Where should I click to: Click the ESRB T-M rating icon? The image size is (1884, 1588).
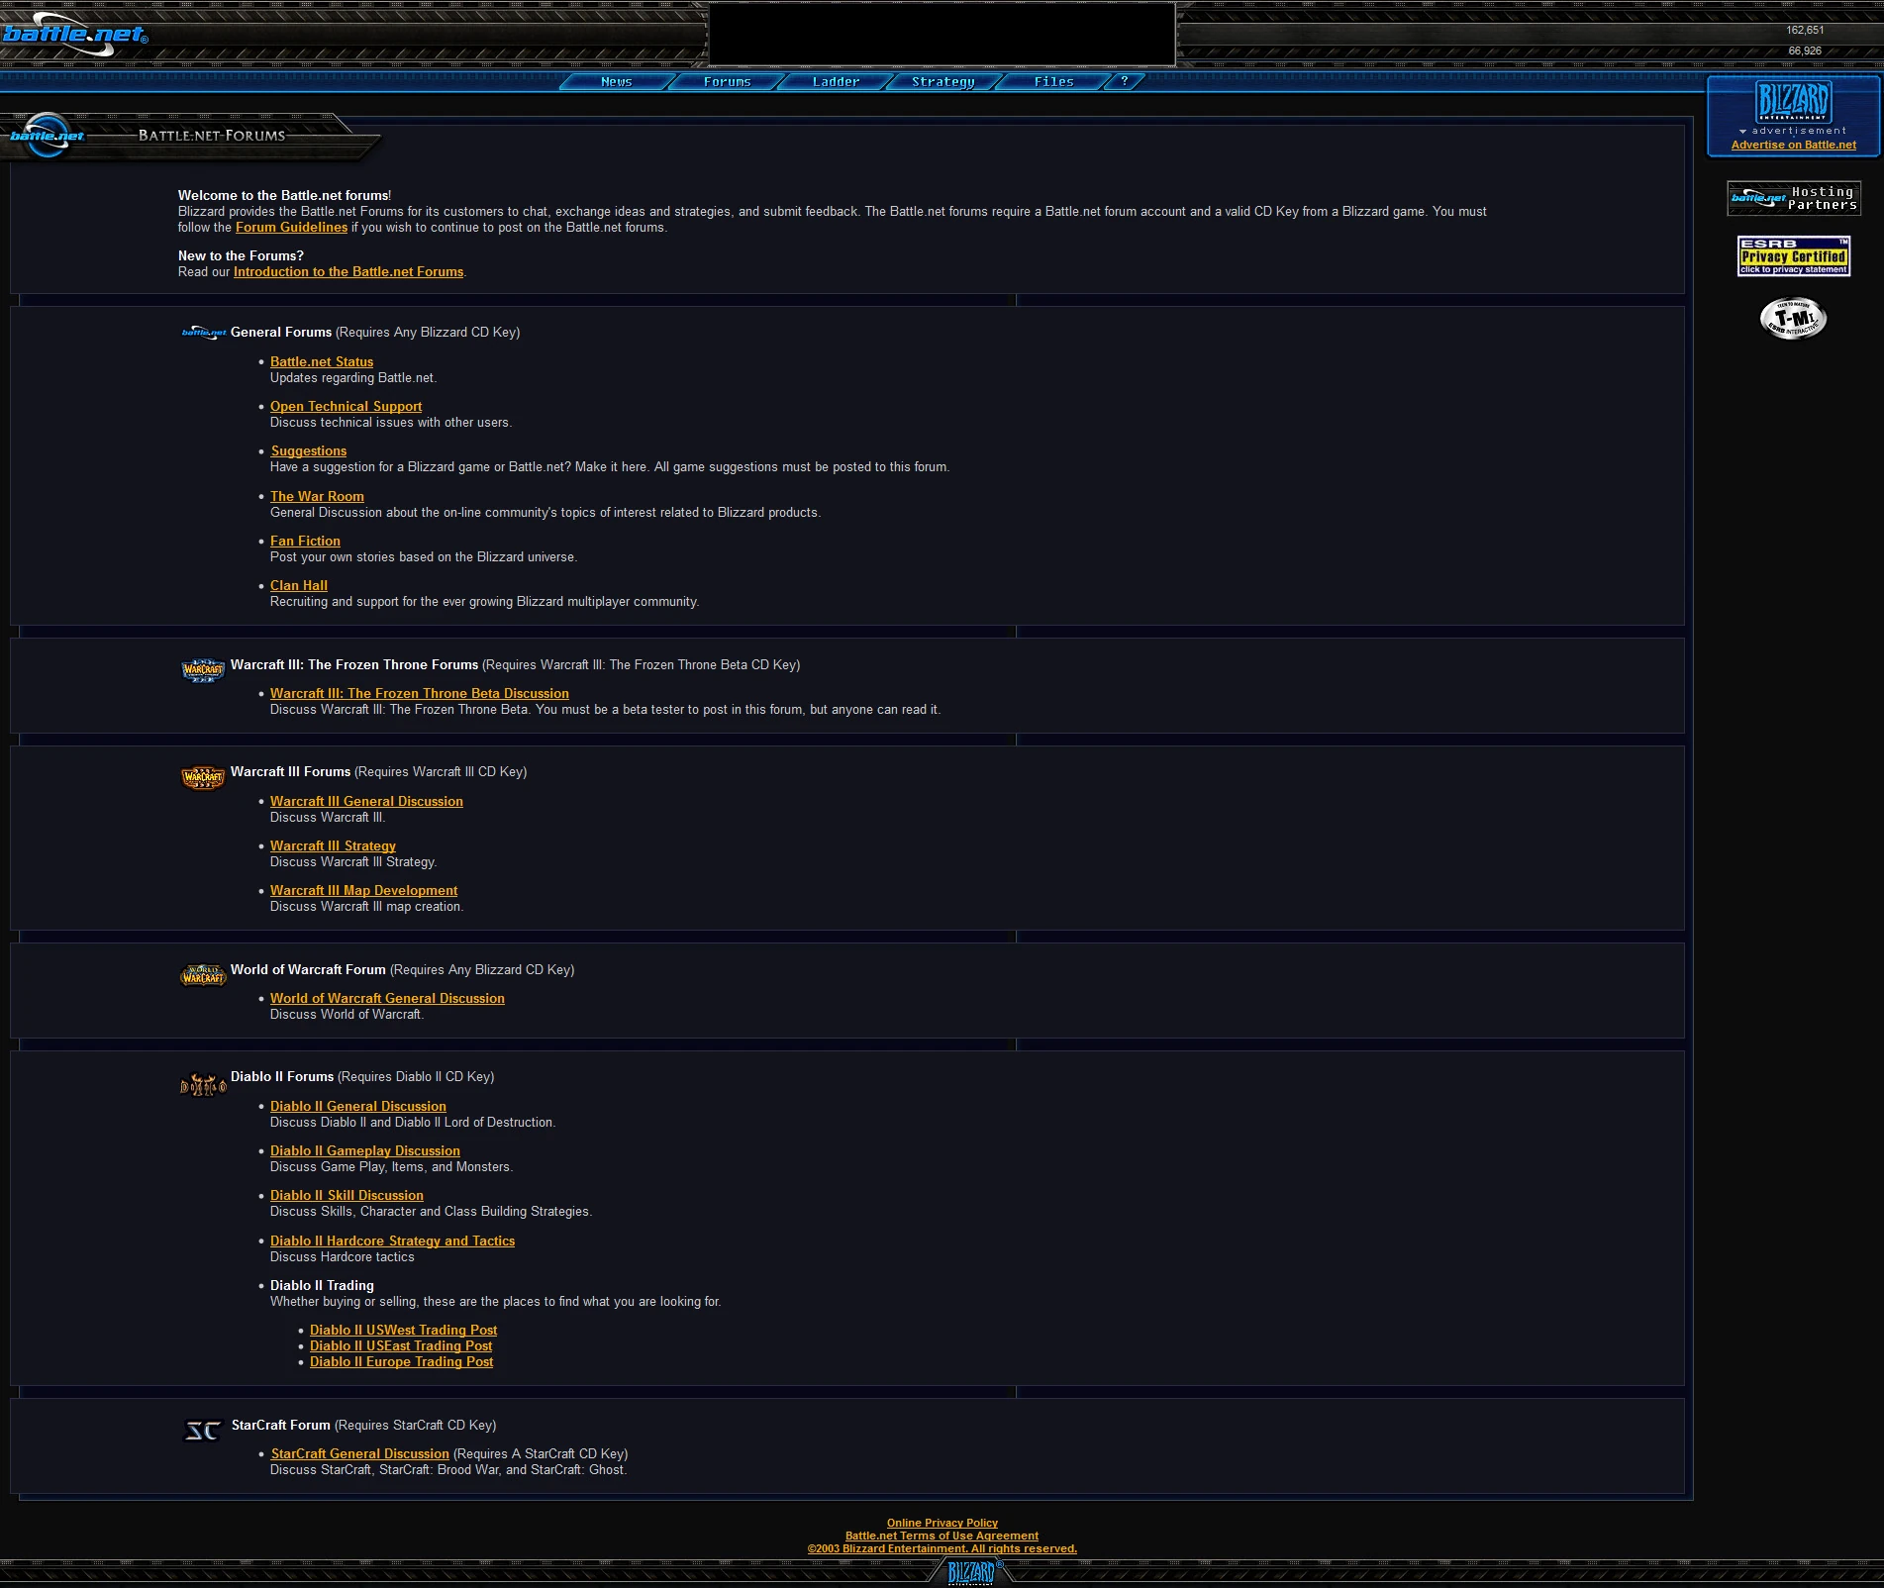tap(1793, 319)
